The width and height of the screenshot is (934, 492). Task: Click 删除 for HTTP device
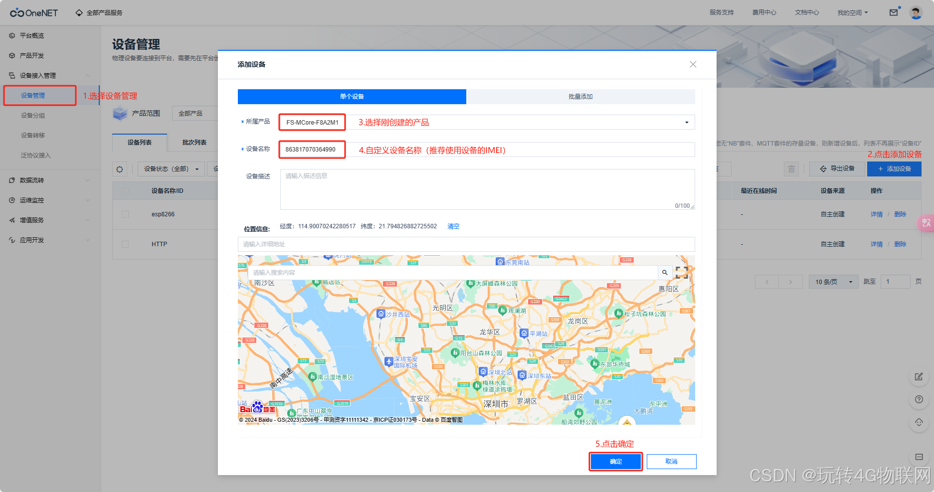900,244
